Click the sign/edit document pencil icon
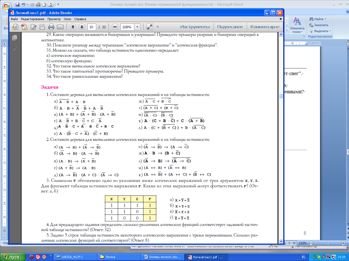 tap(34, 27)
